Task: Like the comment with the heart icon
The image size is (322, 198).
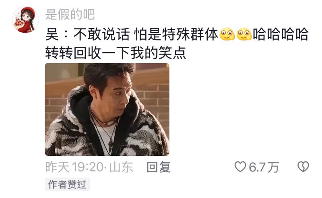Action: click(x=240, y=166)
